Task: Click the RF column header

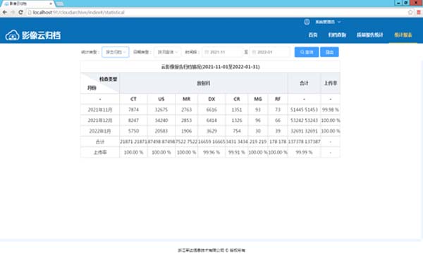Action: coord(278,99)
